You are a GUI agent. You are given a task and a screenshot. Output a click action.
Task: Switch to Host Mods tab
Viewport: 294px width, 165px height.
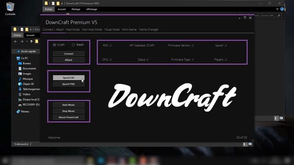(x=73, y=29)
